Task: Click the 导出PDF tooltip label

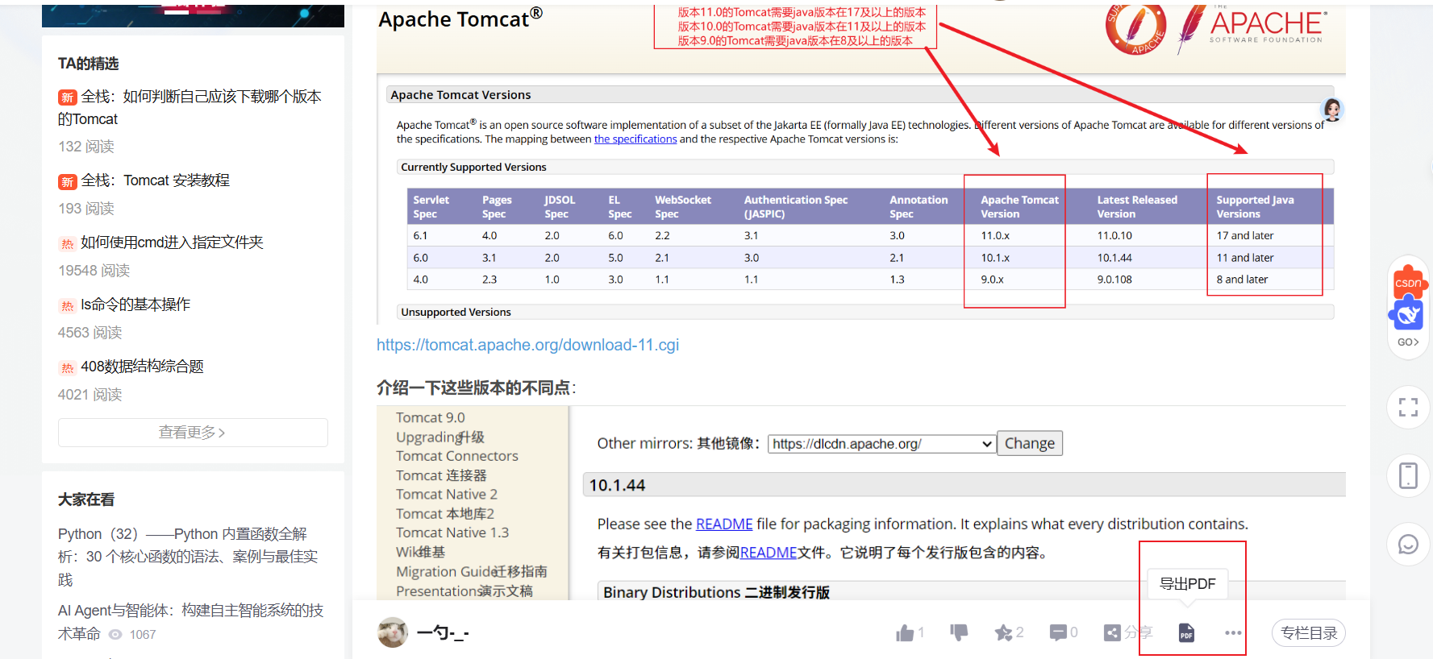Action: 1187,584
